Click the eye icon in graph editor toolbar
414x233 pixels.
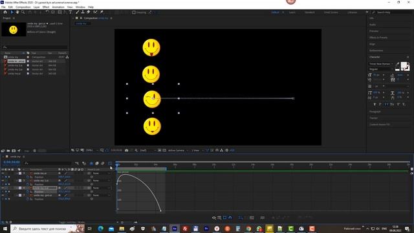click(214, 217)
